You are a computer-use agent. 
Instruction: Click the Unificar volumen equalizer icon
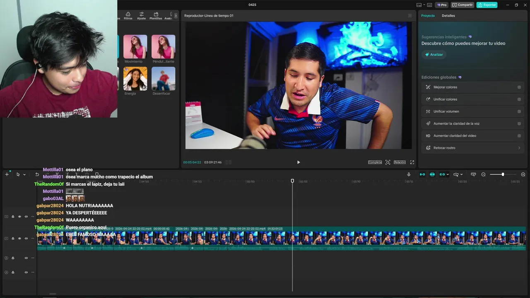click(428, 111)
